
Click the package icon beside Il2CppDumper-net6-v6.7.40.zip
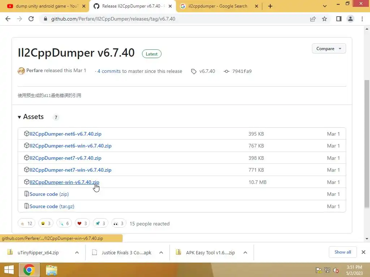tap(26, 133)
